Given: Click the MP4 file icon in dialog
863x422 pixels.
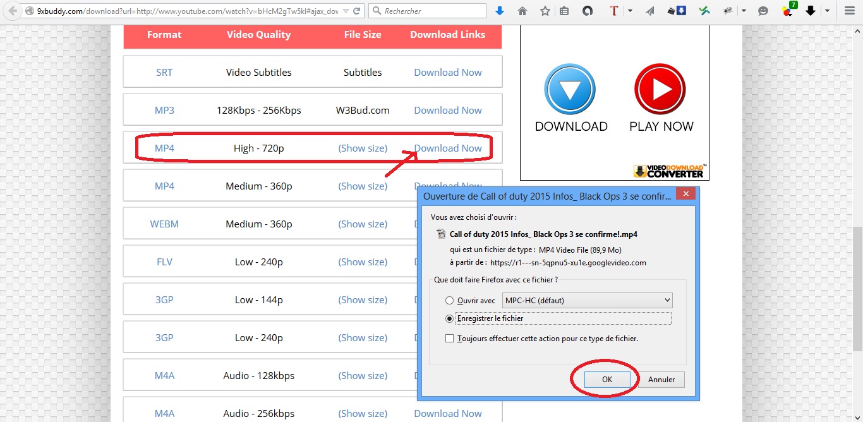Looking at the screenshot, I should [441, 234].
